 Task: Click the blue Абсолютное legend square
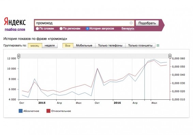[x=20, y=111]
